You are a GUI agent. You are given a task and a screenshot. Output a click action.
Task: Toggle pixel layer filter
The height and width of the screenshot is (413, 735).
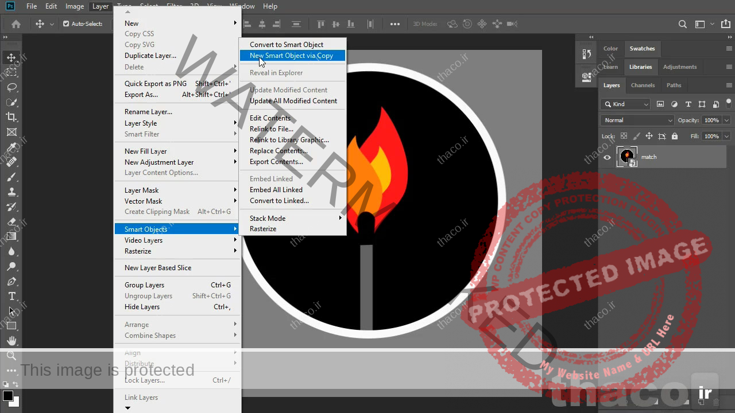(x=660, y=104)
